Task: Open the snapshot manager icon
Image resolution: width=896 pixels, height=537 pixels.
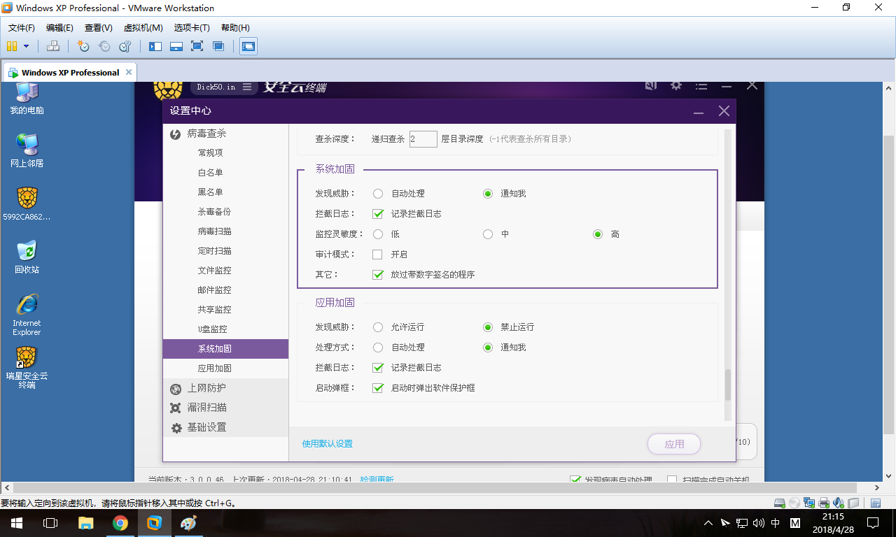Action: [x=125, y=46]
